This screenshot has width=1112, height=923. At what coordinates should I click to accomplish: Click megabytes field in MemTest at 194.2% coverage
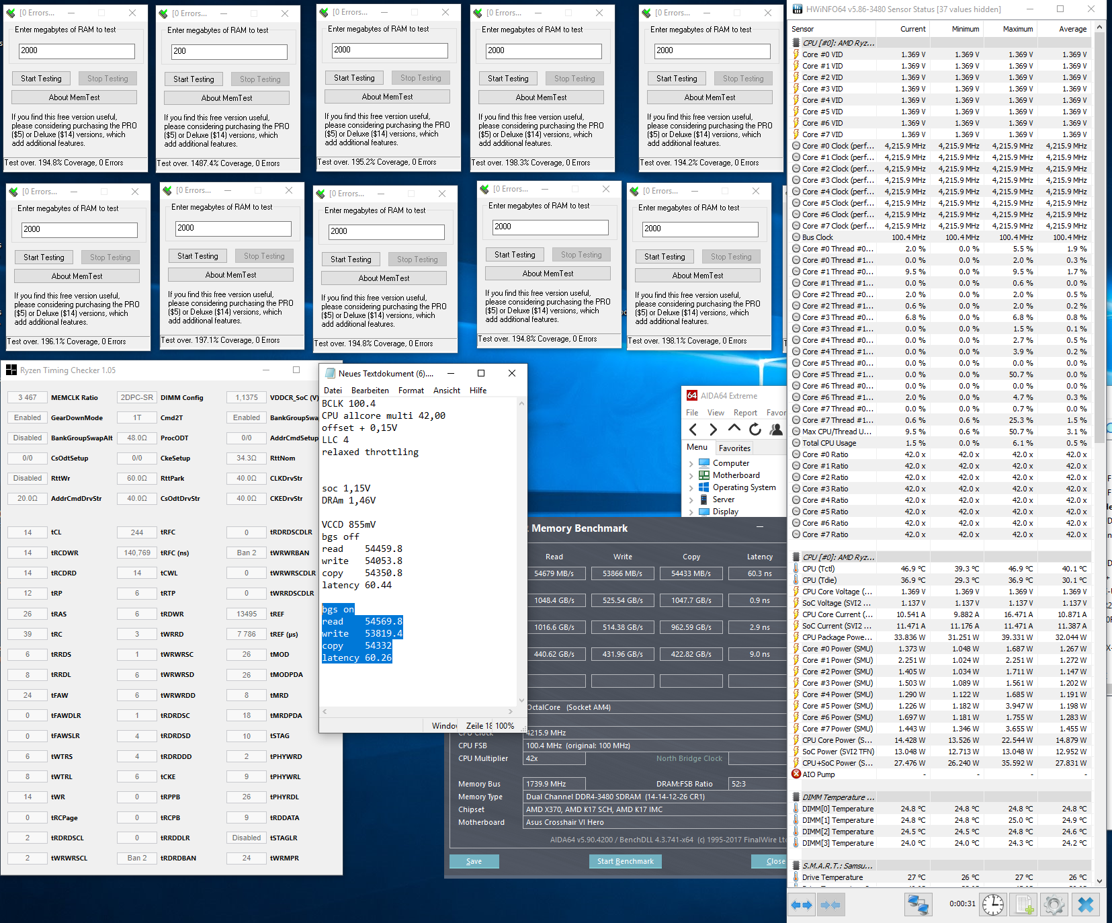[712, 51]
